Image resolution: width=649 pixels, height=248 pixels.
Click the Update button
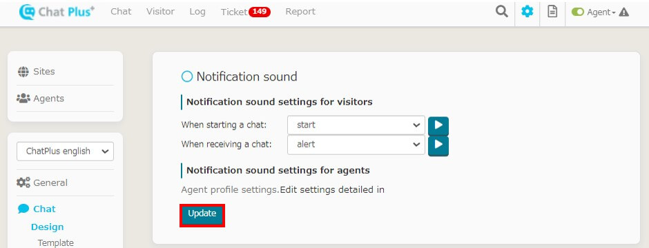click(202, 214)
